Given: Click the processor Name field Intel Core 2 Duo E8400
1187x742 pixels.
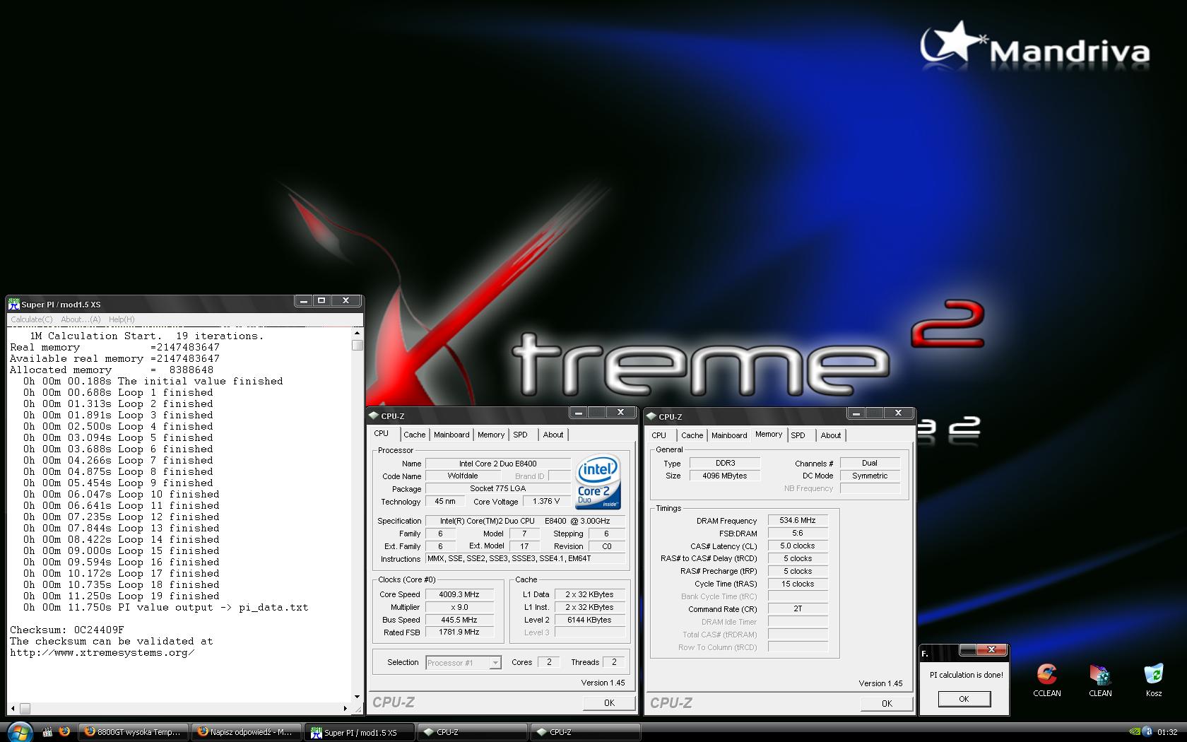Looking at the screenshot, I should [498, 464].
